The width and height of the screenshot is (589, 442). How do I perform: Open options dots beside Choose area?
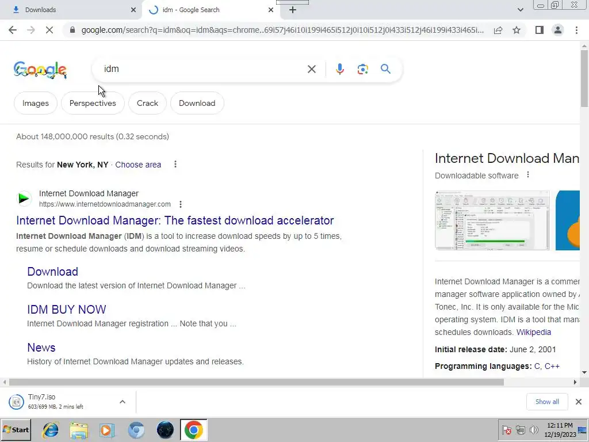coord(175,164)
